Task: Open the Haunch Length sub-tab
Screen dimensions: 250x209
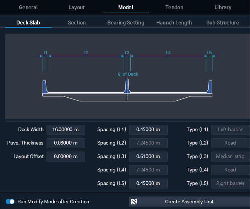Action: point(174,23)
